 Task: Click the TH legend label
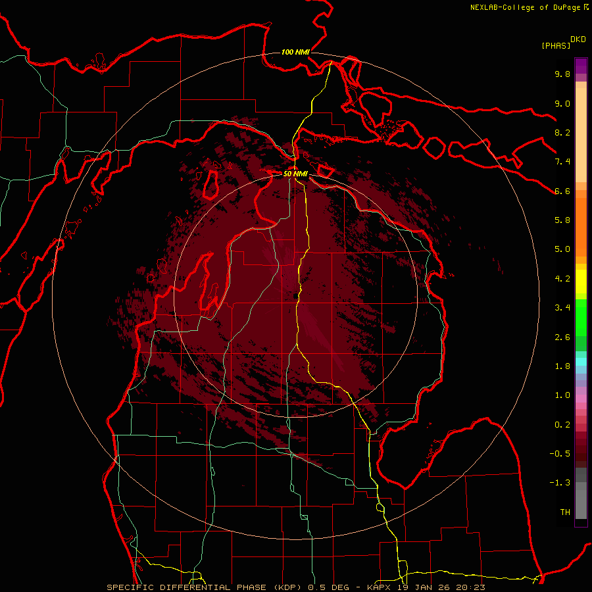coord(565,512)
